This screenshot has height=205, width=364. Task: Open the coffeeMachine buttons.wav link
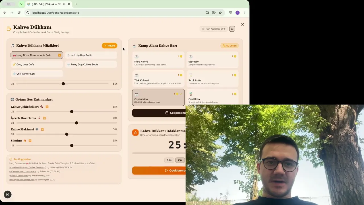coord(23,171)
